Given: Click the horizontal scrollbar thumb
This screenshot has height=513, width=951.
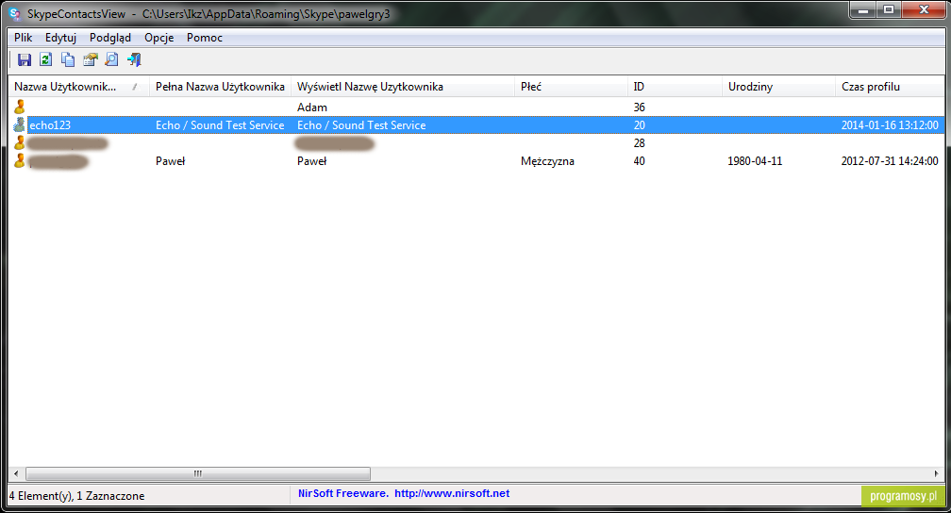Looking at the screenshot, I should pos(198,473).
